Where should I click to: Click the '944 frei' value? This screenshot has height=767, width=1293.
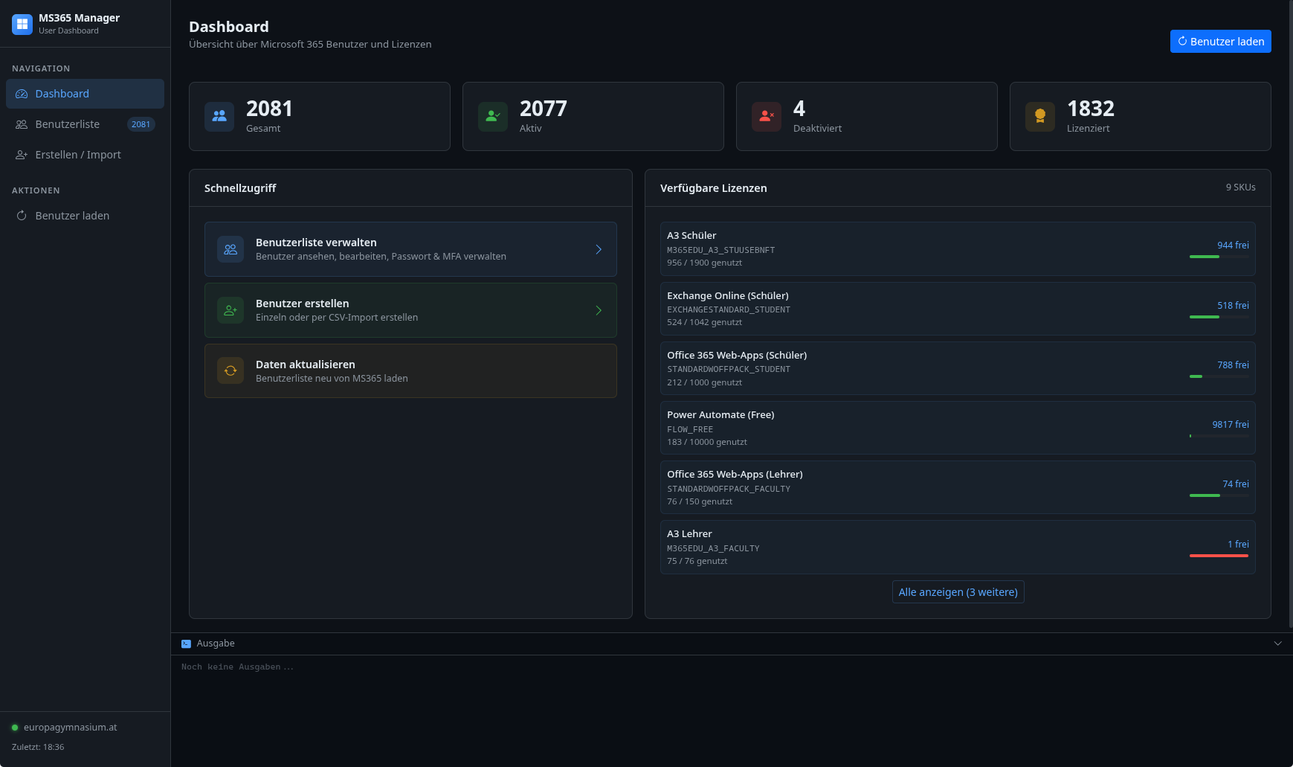(x=1233, y=245)
